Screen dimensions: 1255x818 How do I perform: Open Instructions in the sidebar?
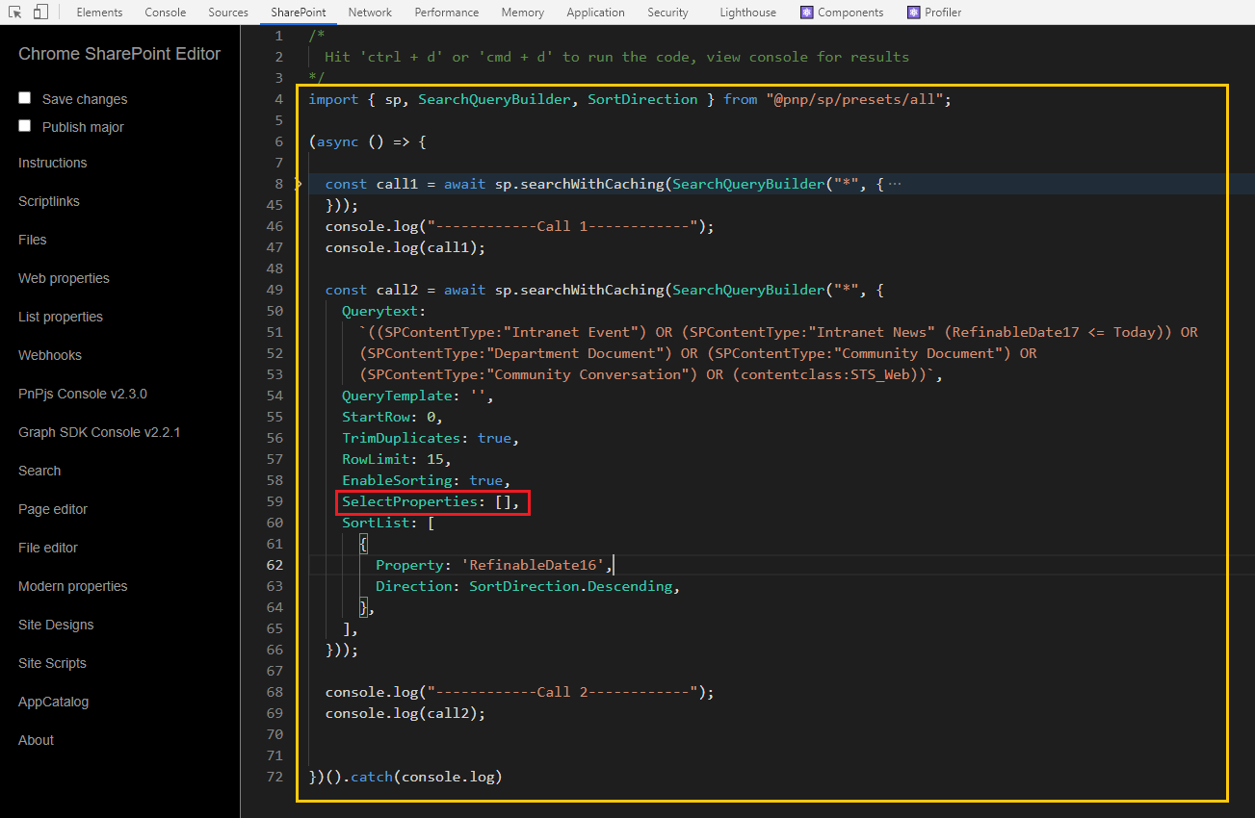[x=52, y=163]
